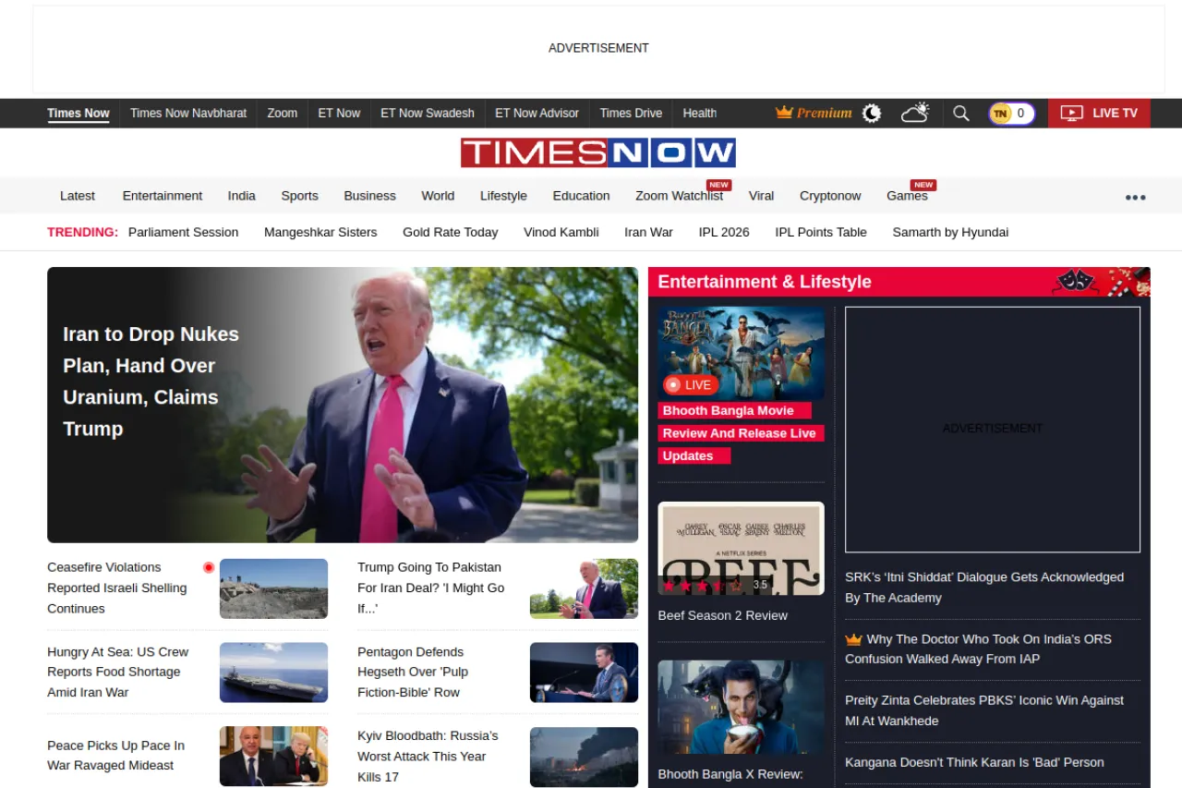Open theatre masks icon in Entertainment header
This screenshot has height=788, width=1182.
(x=1075, y=281)
